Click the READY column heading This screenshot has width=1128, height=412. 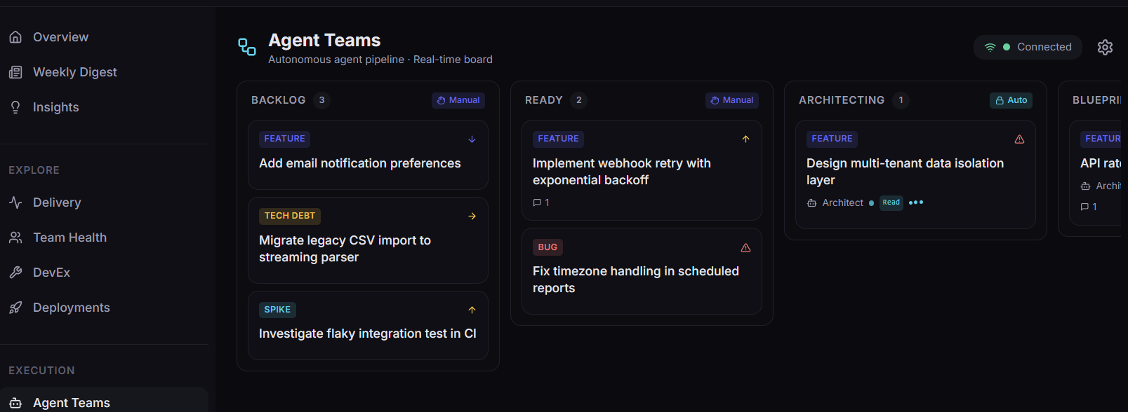click(544, 100)
